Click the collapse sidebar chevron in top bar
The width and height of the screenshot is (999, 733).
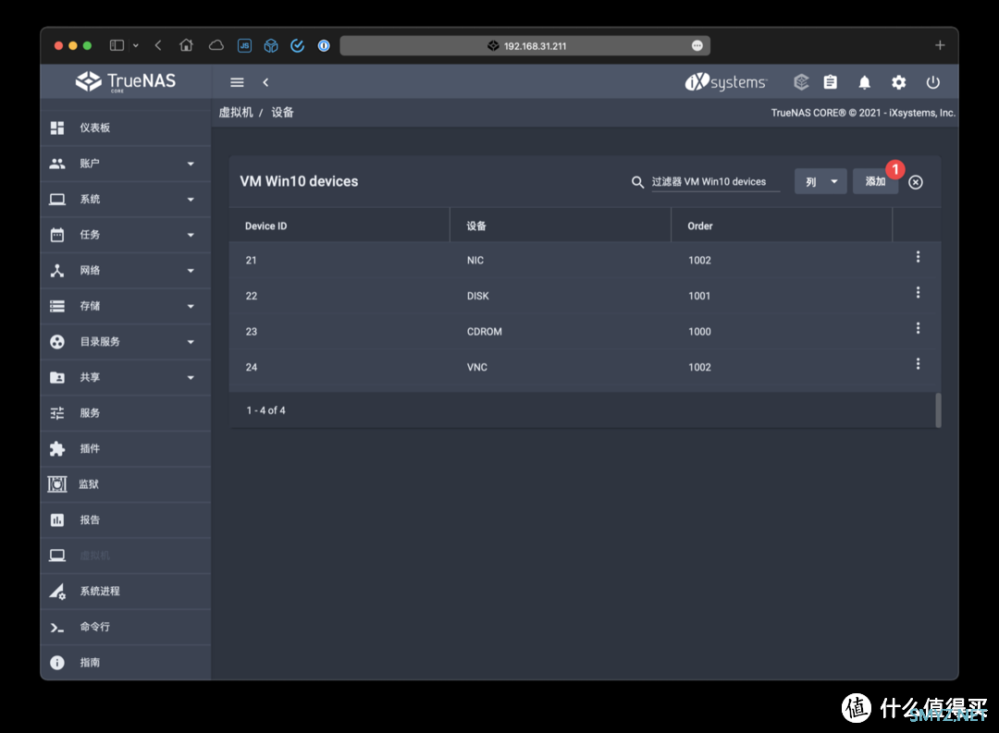click(265, 82)
